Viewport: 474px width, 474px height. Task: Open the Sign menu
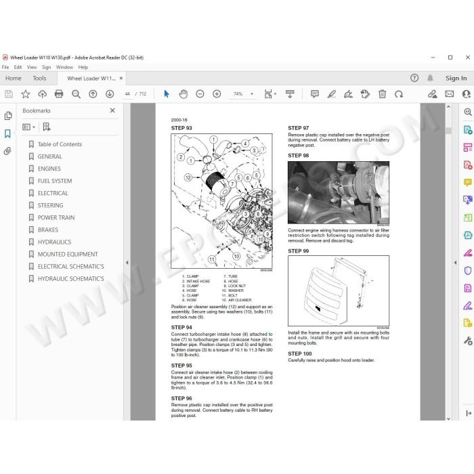(x=46, y=67)
